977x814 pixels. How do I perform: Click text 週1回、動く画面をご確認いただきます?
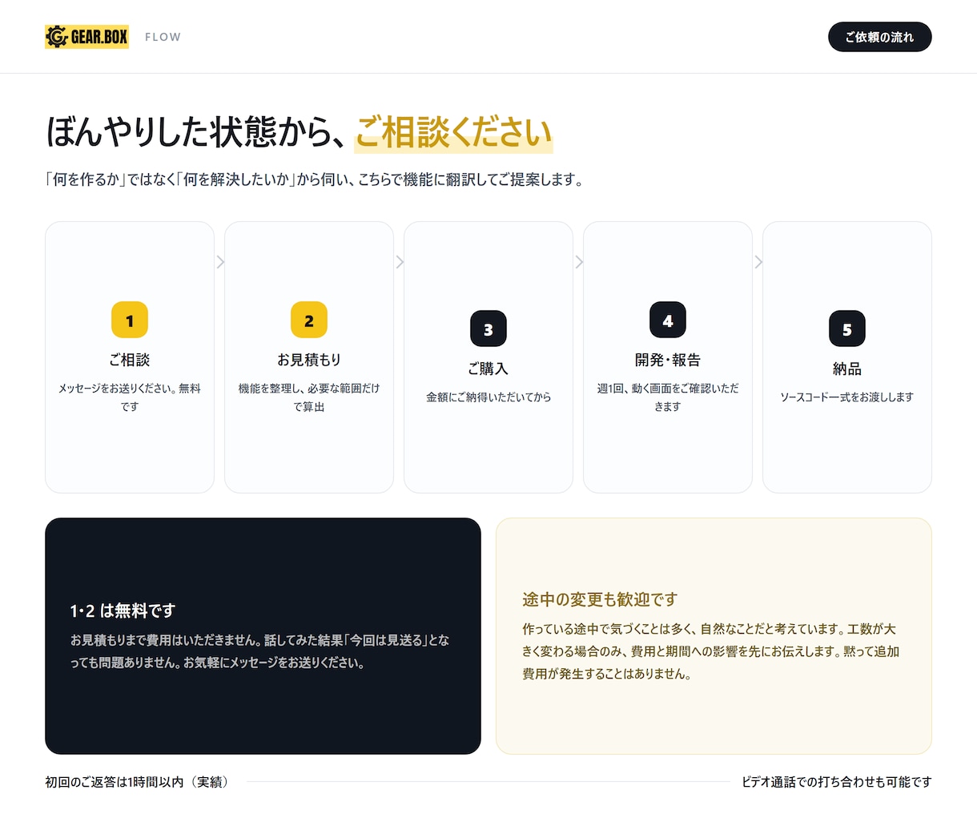(x=668, y=397)
